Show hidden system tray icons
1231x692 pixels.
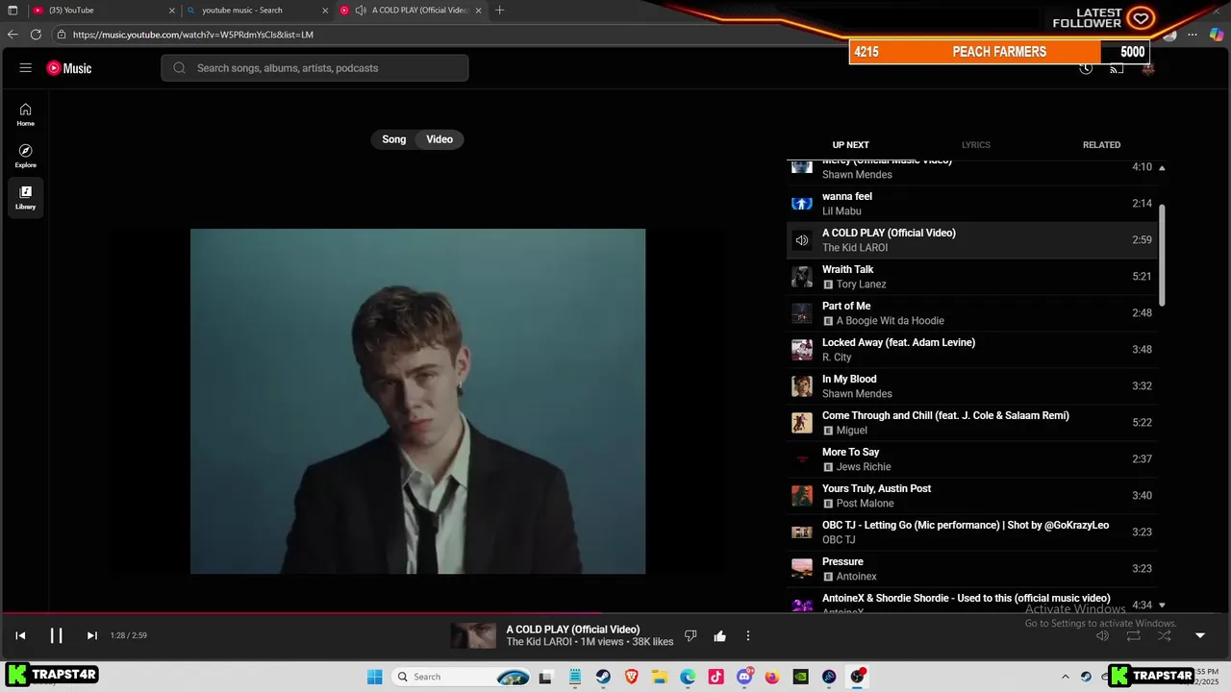[x=1065, y=677]
